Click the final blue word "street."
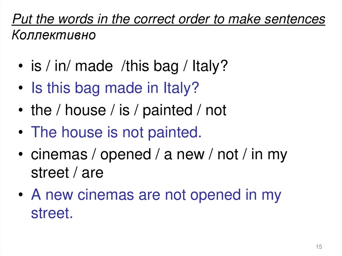 tap(52, 213)
